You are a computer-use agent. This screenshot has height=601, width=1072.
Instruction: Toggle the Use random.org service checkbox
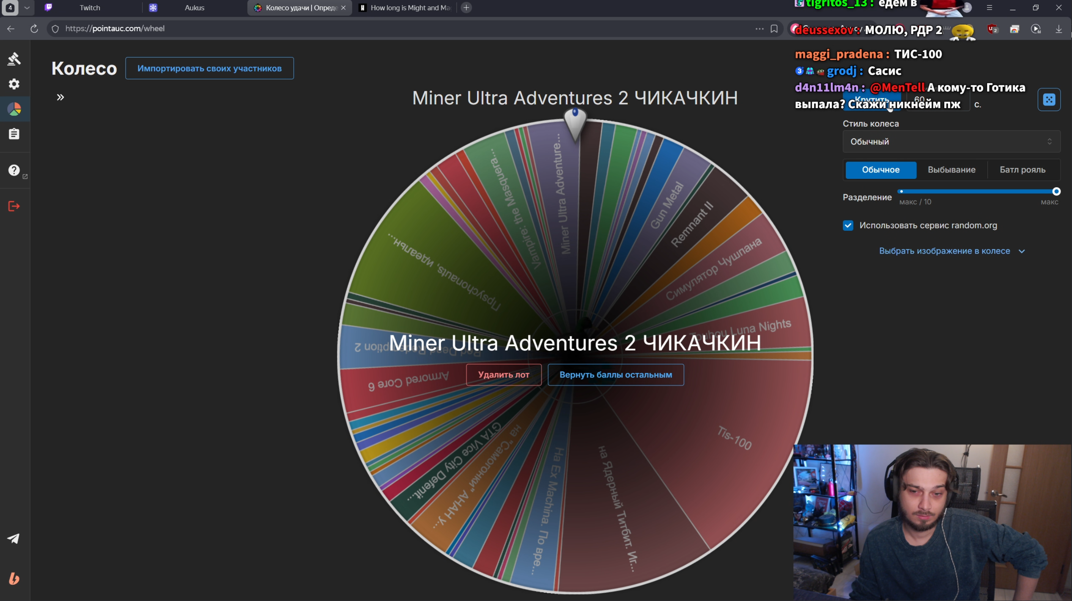tap(848, 225)
